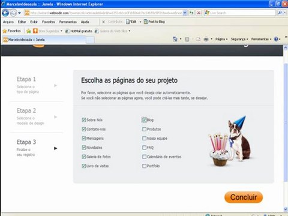Open recent pages dropdown beside navigation arrows
288x216 pixels.
[19, 13]
